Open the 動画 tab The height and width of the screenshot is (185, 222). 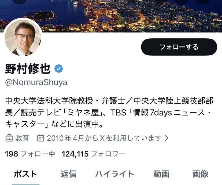click(162, 174)
